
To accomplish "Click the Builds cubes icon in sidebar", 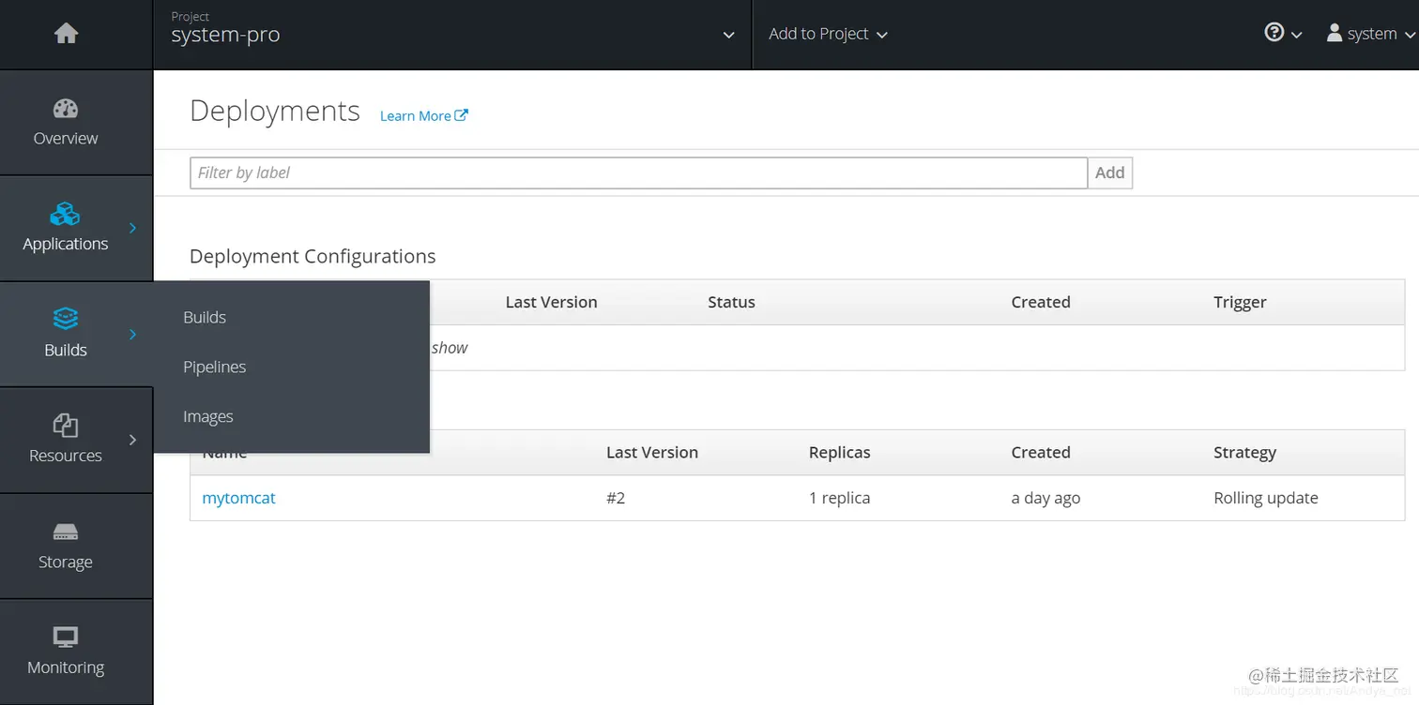I will click(x=65, y=319).
